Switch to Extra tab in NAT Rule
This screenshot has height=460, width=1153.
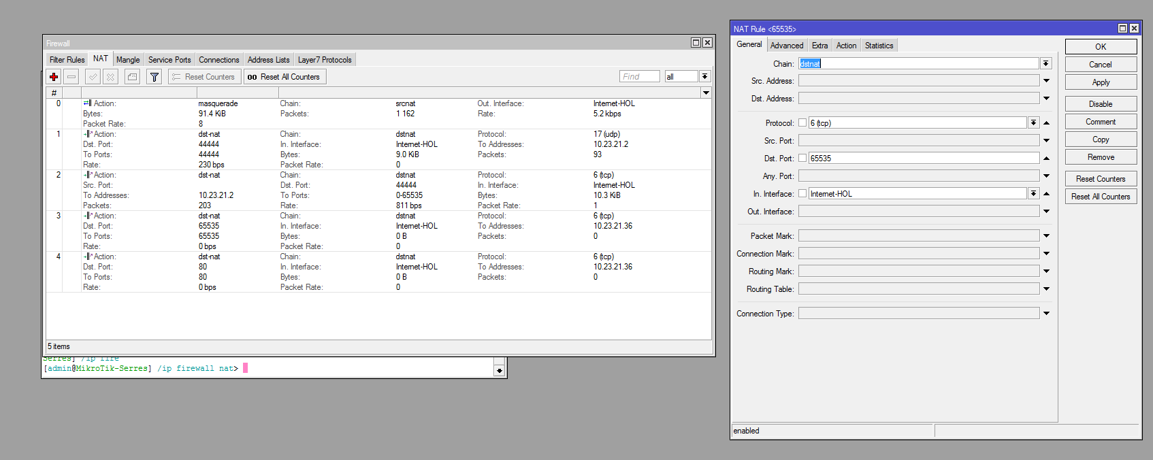point(819,46)
